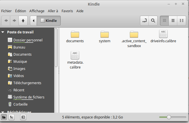Close the Kindle window
189x123 pixels.
pos(183,4)
